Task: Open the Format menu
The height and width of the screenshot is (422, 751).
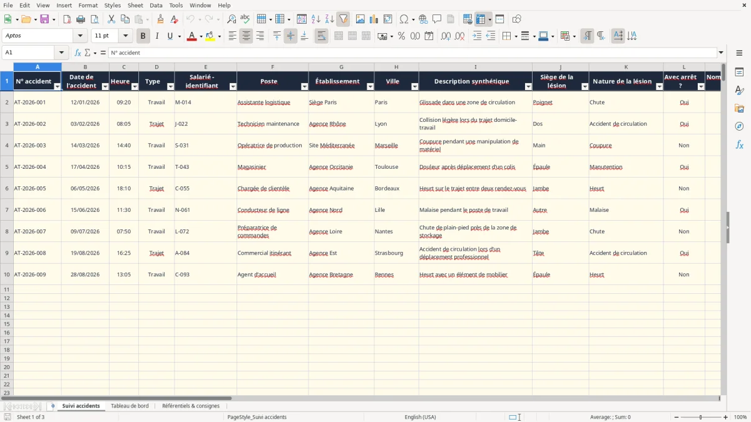Action: pos(88,5)
